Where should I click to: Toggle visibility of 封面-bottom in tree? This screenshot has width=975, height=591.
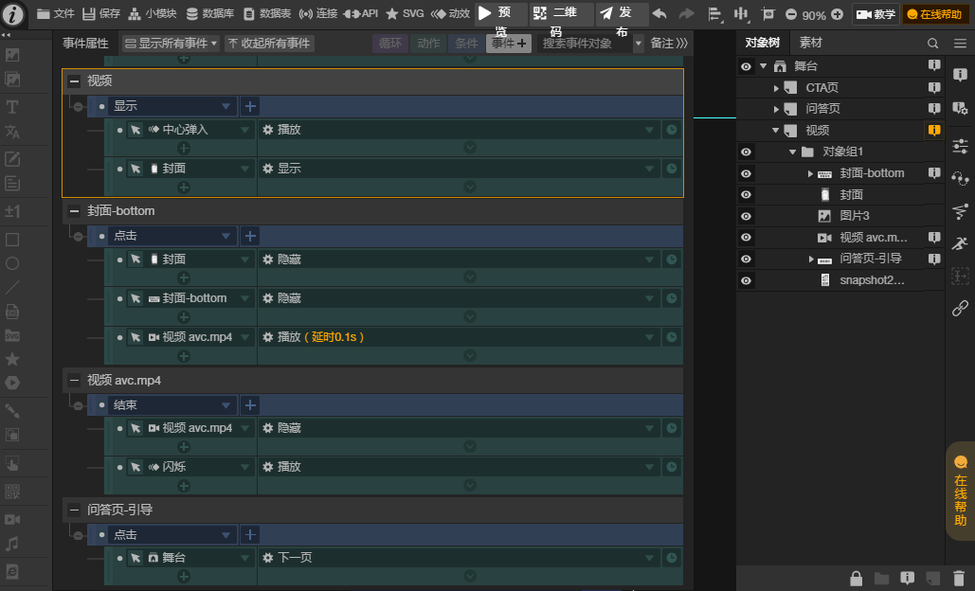point(747,173)
